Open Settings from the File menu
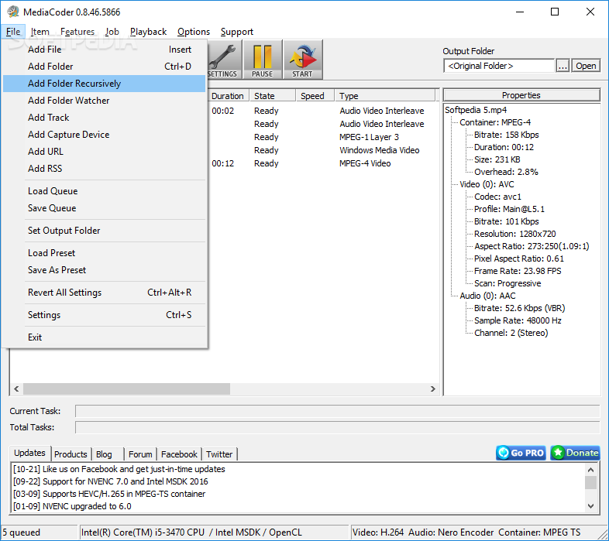This screenshot has width=609, height=541. pos(104,316)
